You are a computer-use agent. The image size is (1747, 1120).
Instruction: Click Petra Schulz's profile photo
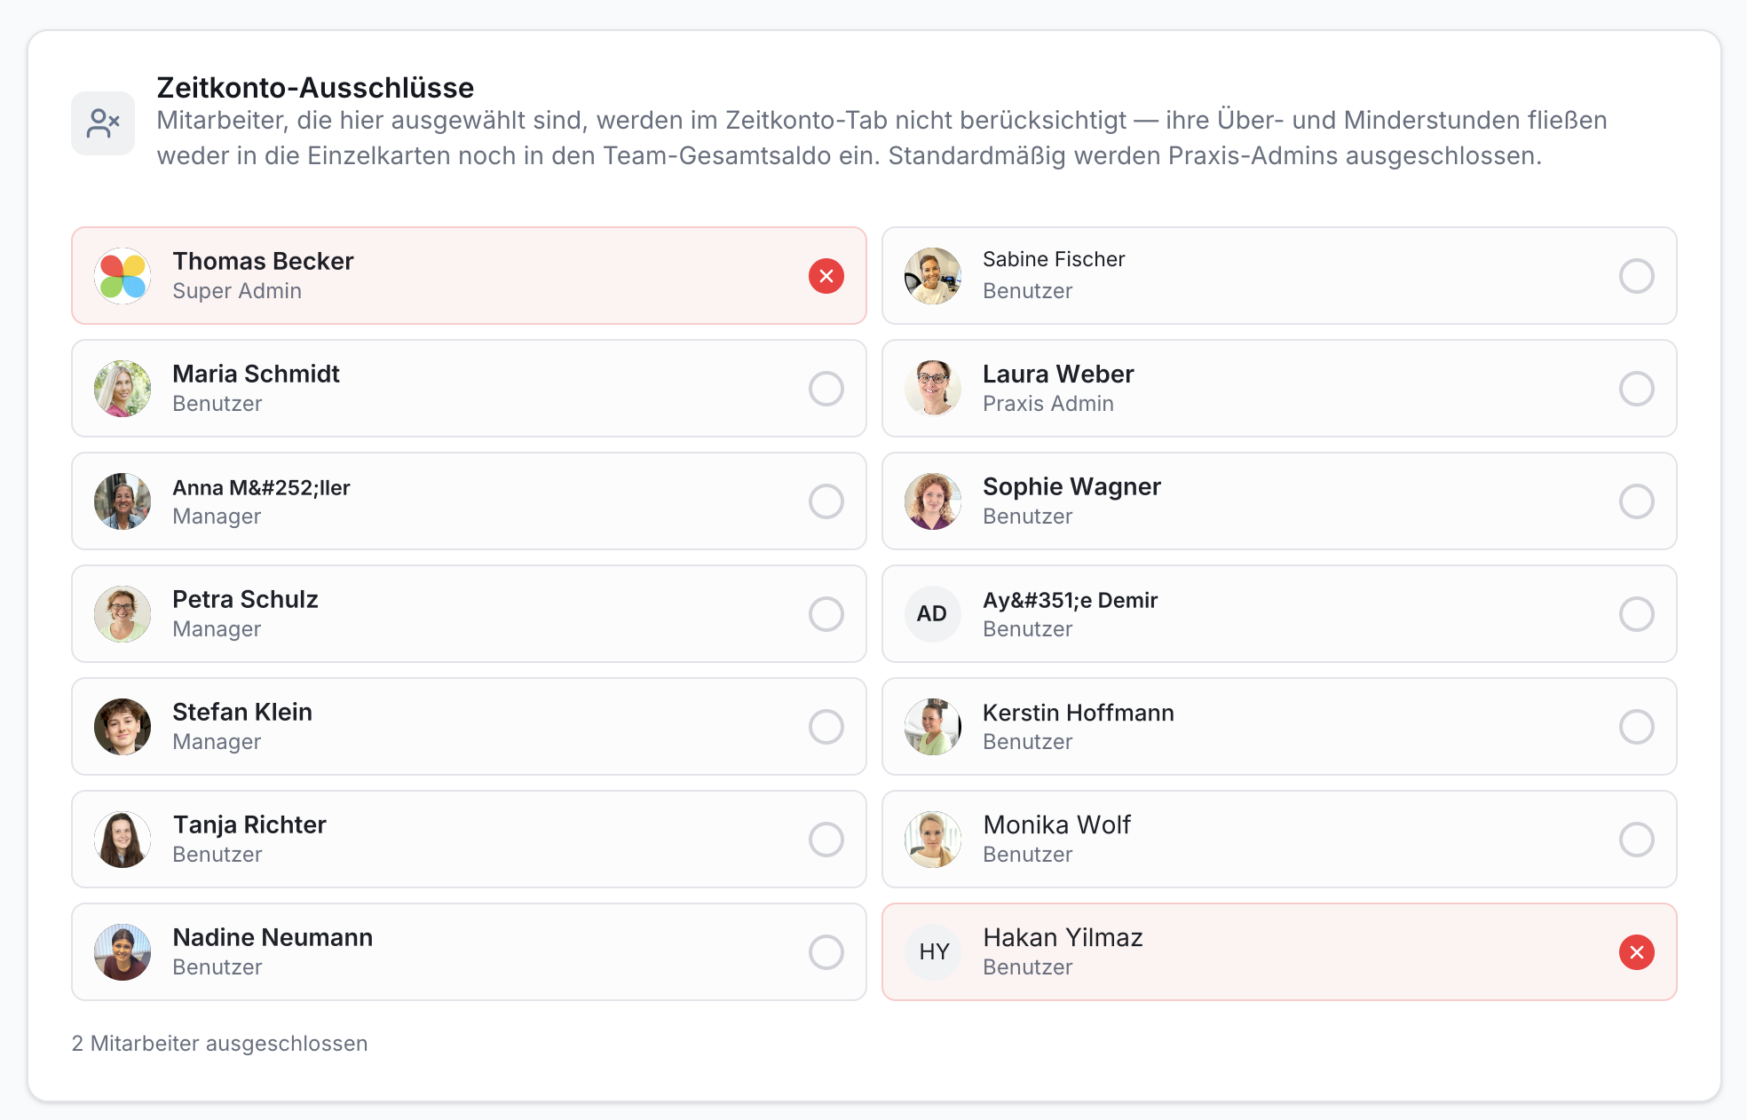(x=123, y=614)
